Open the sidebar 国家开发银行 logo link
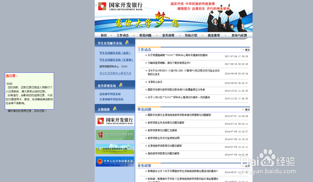 (115, 121)
